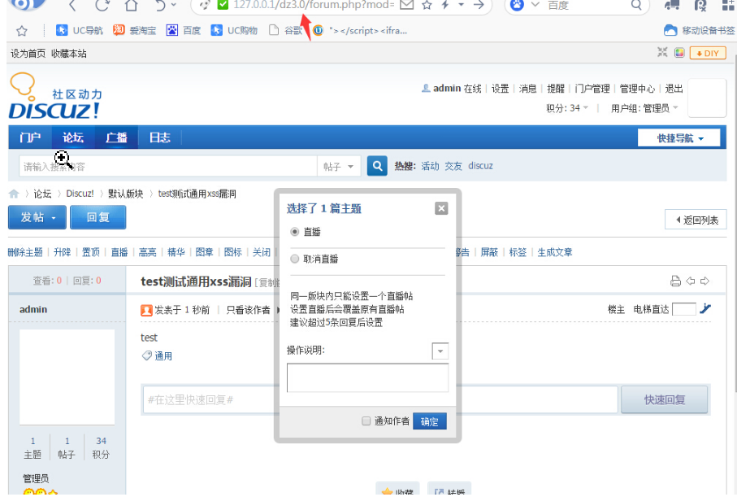
Task: Click the 回复 button
Action: [98, 217]
